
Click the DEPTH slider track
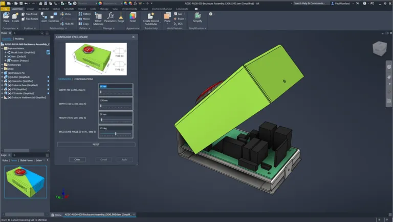[116, 107]
